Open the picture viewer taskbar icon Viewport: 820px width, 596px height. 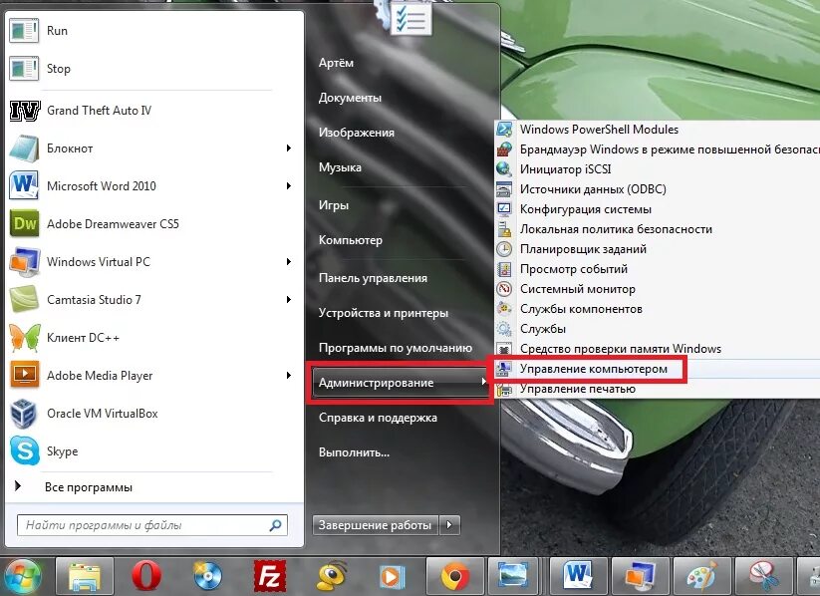tap(513, 577)
